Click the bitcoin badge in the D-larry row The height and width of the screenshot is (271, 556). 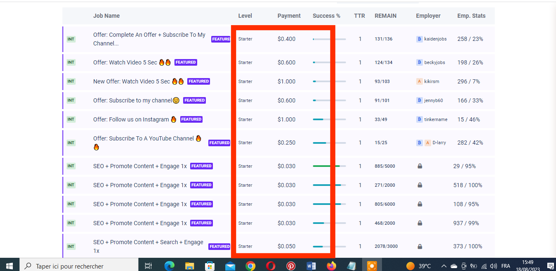click(419, 143)
